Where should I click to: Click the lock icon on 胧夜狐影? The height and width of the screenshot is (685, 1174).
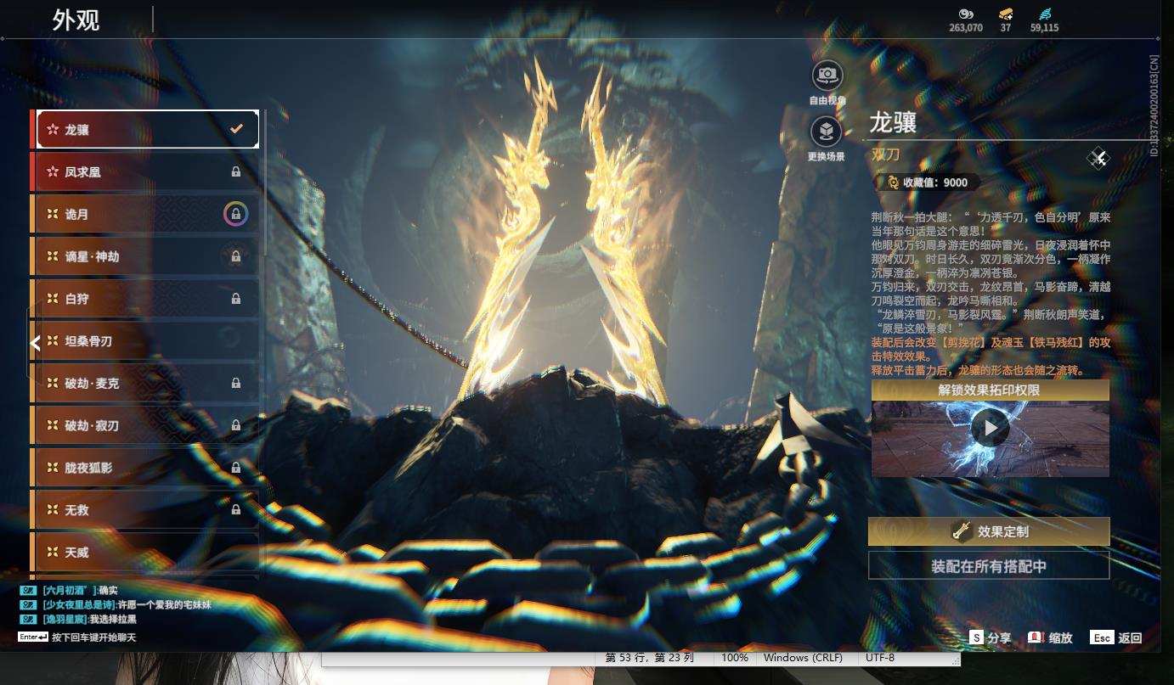[x=236, y=468]
